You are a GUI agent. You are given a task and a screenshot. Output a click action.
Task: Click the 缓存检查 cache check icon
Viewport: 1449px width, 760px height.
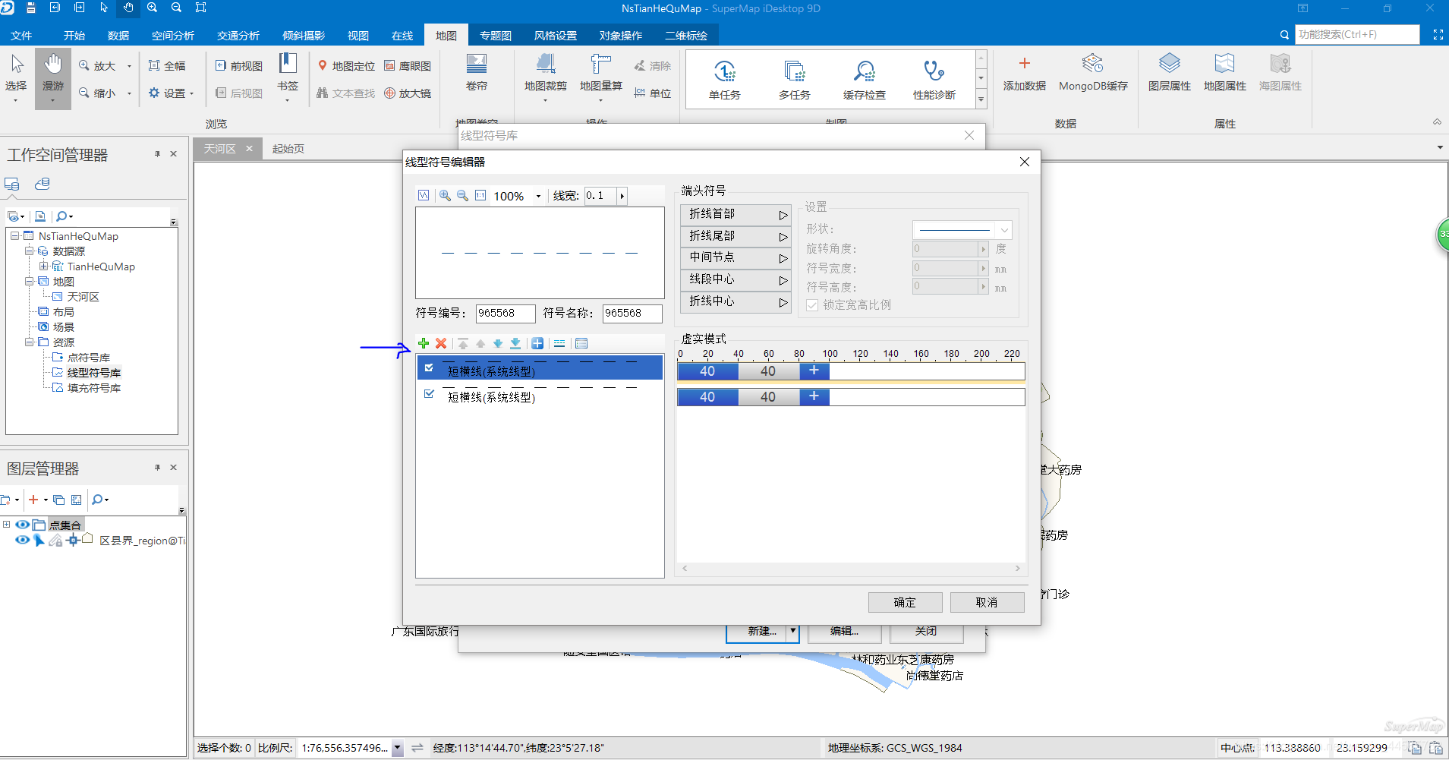point(865,80)
